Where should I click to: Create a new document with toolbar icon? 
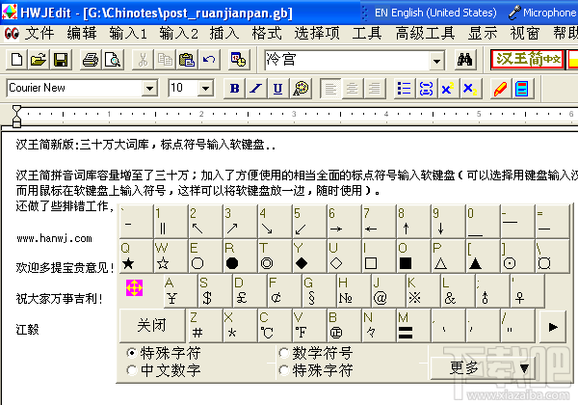17,60
